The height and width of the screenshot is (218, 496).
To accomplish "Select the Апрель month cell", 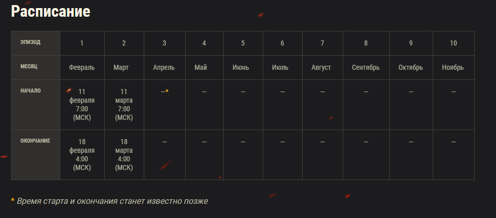I will tap(164, 68).
